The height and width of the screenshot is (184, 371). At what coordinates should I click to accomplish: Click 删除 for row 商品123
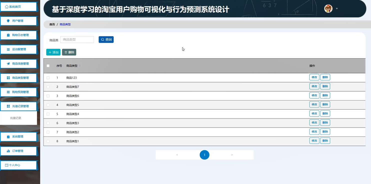pos(325,77)
